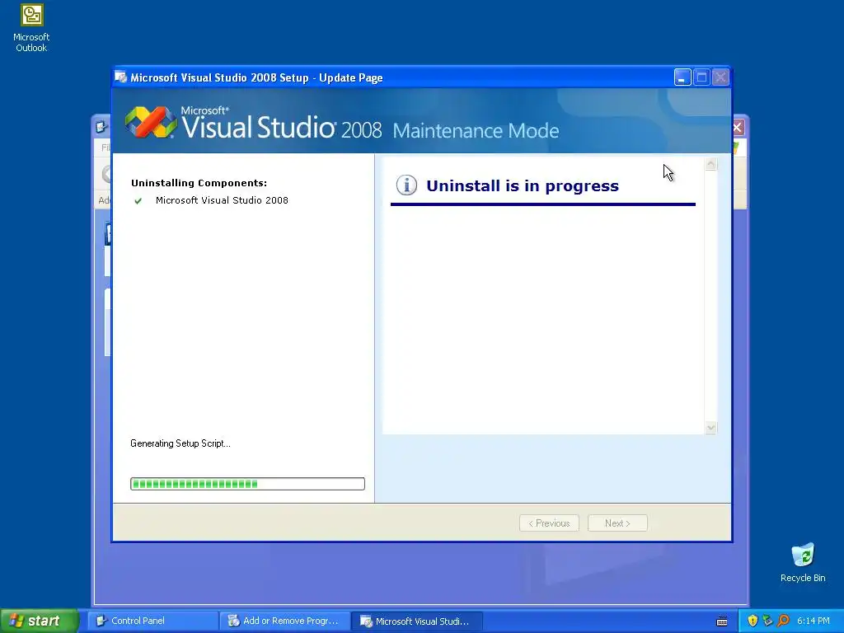Click the green checkmark next to Visual Studio 2008

(x=138, y=201)
